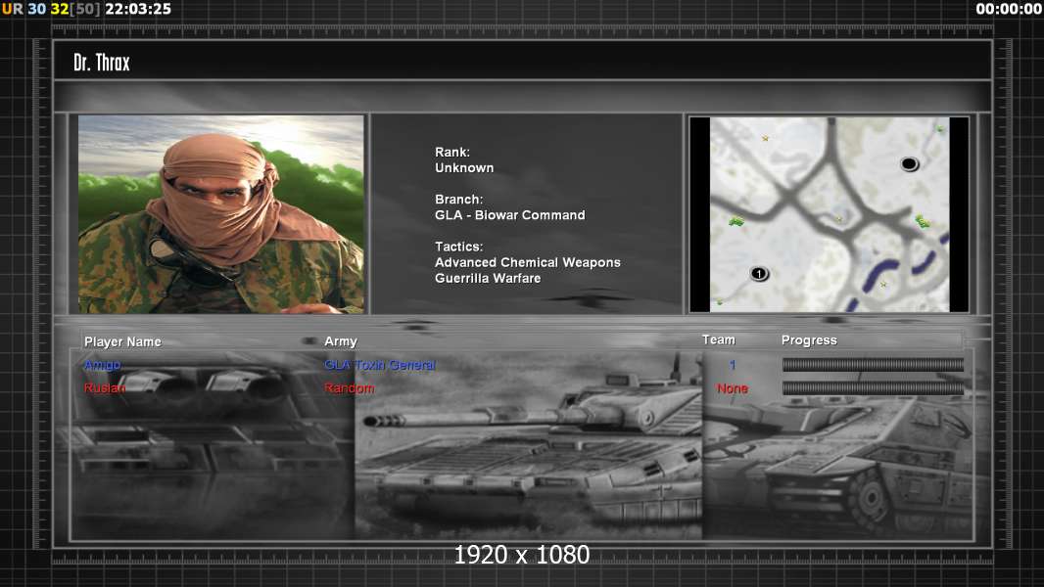Select player name Amigo

pos(103,364)
